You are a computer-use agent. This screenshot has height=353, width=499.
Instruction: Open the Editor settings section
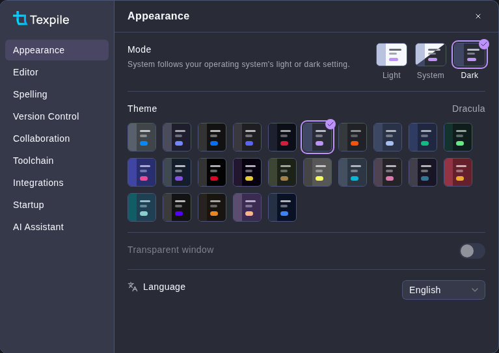pos(57,72)
